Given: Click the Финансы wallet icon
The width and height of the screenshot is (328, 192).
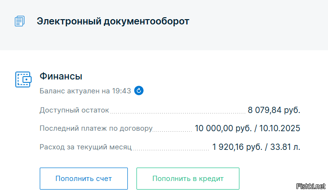Looking at the screenshot, I should [x=23, y=79].
